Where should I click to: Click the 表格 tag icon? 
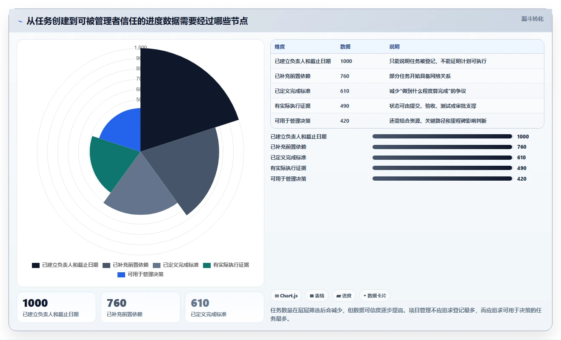312,296
